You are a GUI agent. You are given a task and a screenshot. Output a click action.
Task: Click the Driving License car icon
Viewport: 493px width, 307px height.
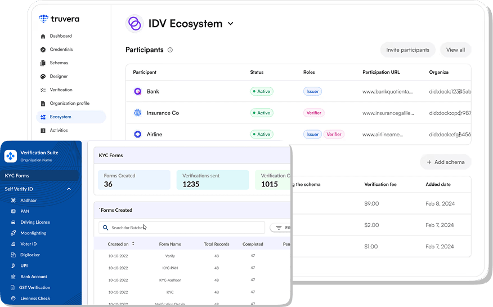click(14, 222)
